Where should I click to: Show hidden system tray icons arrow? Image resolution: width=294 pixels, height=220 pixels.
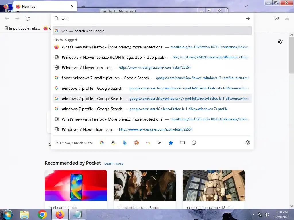point(253,215)
